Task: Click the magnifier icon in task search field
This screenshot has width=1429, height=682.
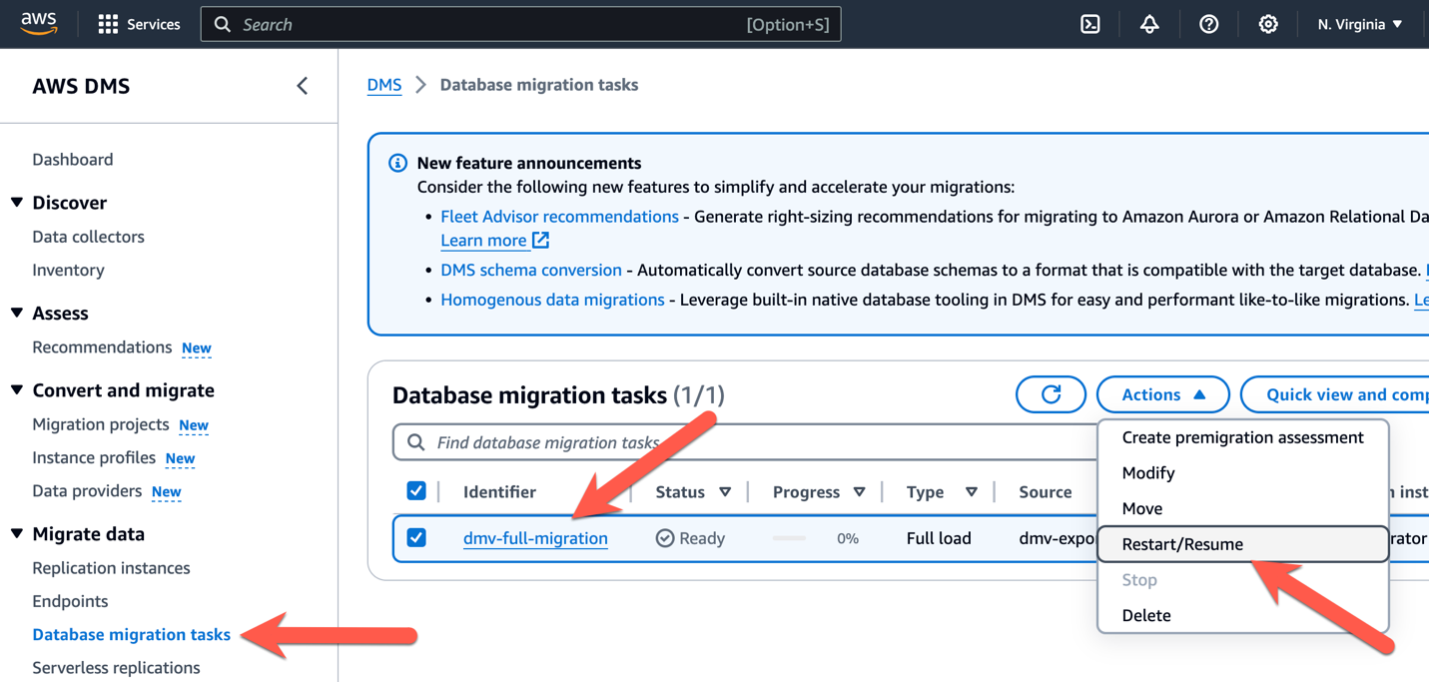Action: (x=416, y=442)
